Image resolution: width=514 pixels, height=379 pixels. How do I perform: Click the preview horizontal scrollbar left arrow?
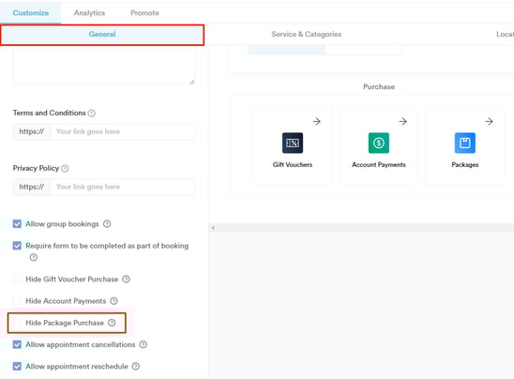213,228
